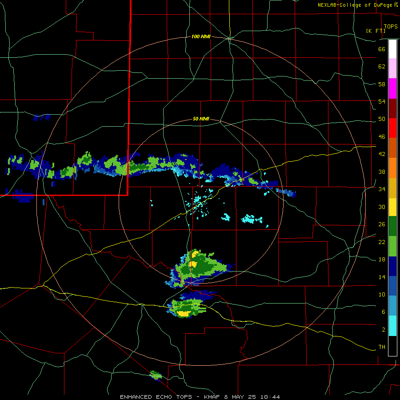Click the TOPS legend title
400x400 pixels.
391,26
